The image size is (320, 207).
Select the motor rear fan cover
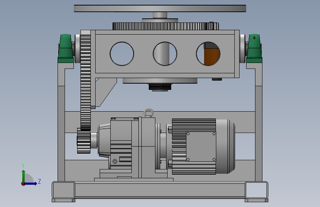(226, 146)
